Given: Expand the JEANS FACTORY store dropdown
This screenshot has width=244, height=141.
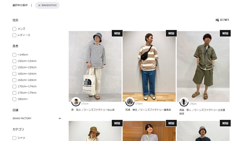Looking at the screenshot, I should (x=37, y=119).
